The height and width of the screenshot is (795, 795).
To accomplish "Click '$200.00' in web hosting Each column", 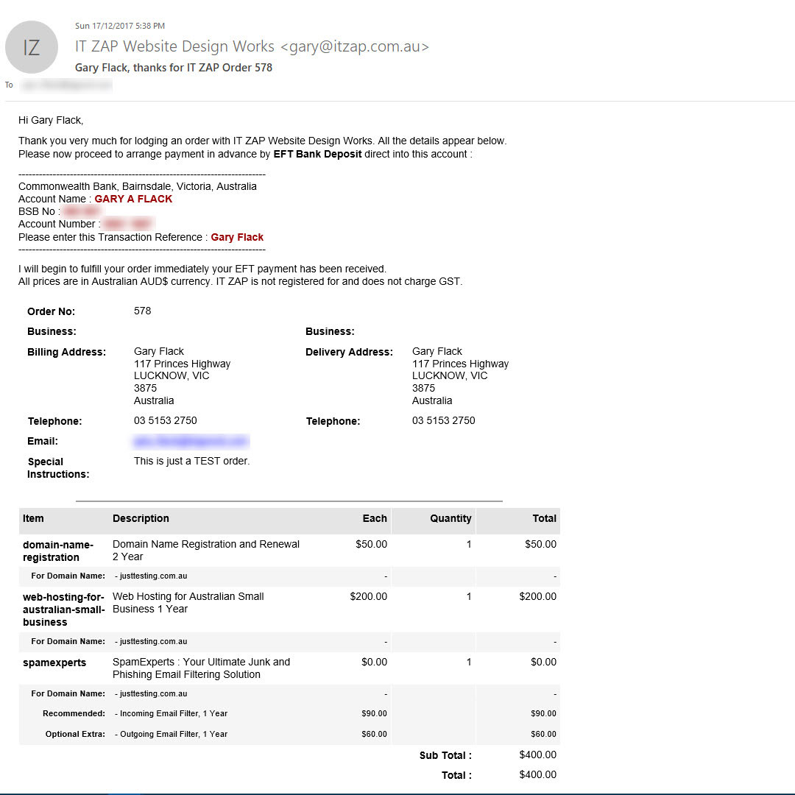I will pyautogui.click(x=369, y=596).
